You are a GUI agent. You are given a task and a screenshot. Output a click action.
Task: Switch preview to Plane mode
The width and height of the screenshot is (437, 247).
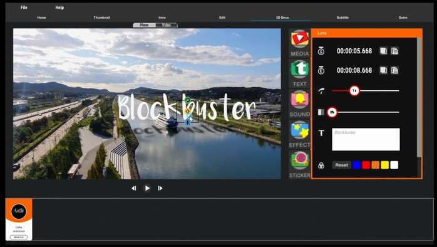[144, 25]
